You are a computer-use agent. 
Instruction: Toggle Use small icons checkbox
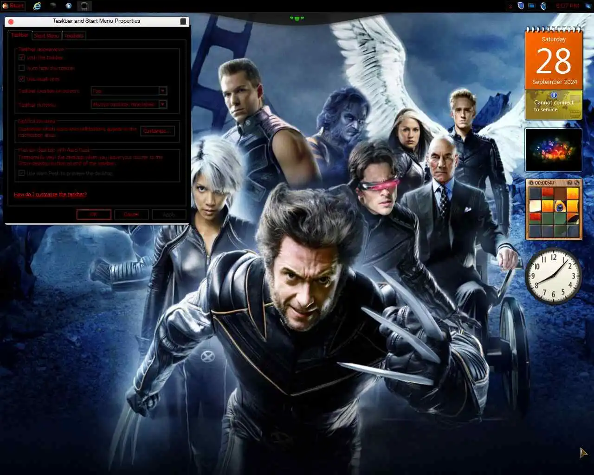[x=21, y=79]
